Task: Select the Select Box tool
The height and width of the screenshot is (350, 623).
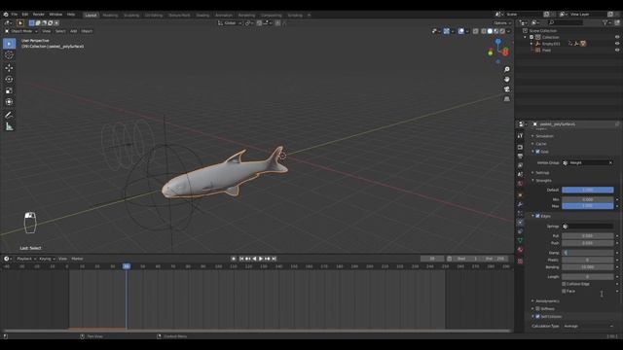Action: coord(9,44)
